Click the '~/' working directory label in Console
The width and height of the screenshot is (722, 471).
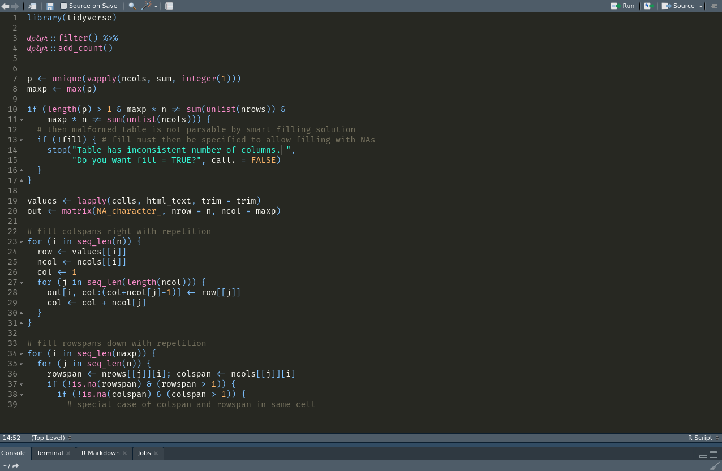[6, 466]
